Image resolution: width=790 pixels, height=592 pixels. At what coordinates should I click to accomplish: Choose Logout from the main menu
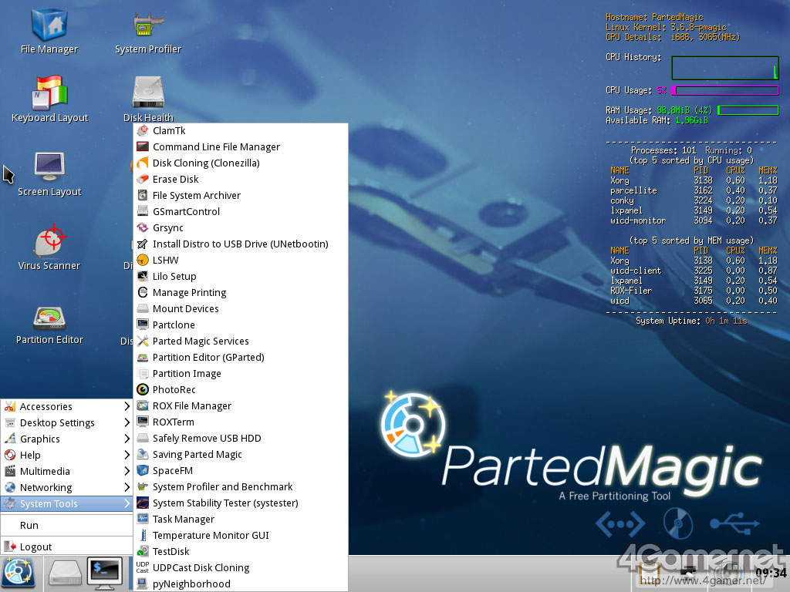click(66, 547)
